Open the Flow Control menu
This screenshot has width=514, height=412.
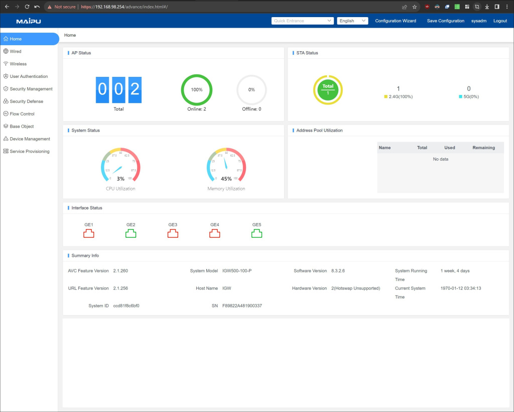(x=29, y=114)
